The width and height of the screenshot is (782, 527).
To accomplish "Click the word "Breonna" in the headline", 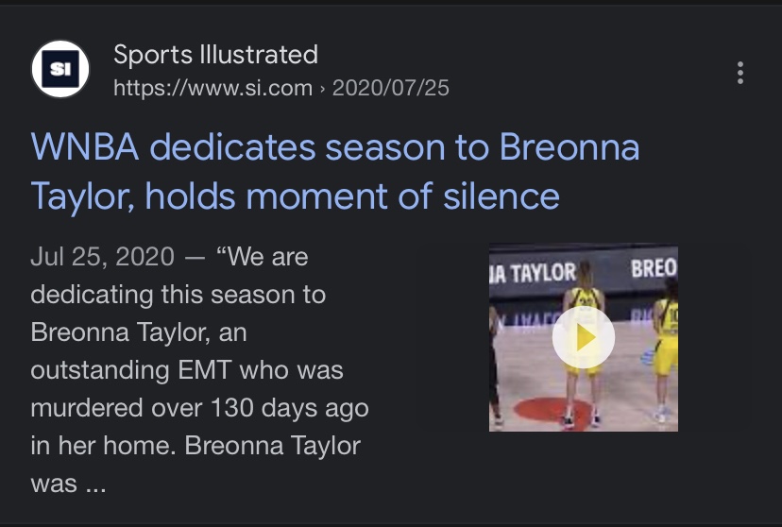I will pos(569,147).
